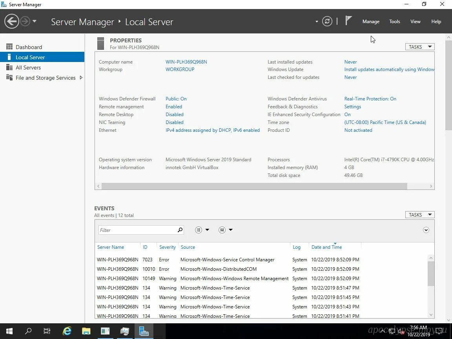The height and width of the screenshot is (339, 452).
Task: Click the Not activated Product ID link
Action: pyautogui.click(x=358, y=130)
